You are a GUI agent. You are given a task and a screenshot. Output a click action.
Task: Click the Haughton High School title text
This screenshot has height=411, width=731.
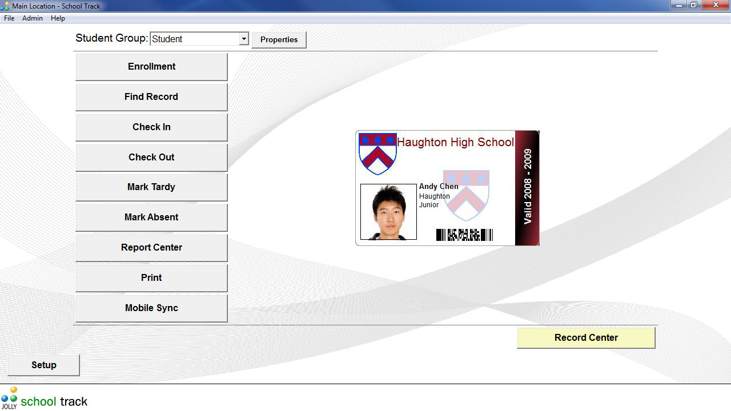point(455,142)
